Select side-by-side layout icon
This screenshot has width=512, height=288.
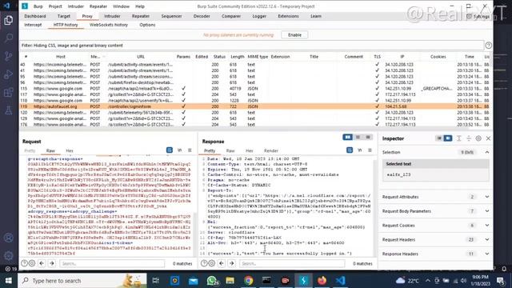347,137
